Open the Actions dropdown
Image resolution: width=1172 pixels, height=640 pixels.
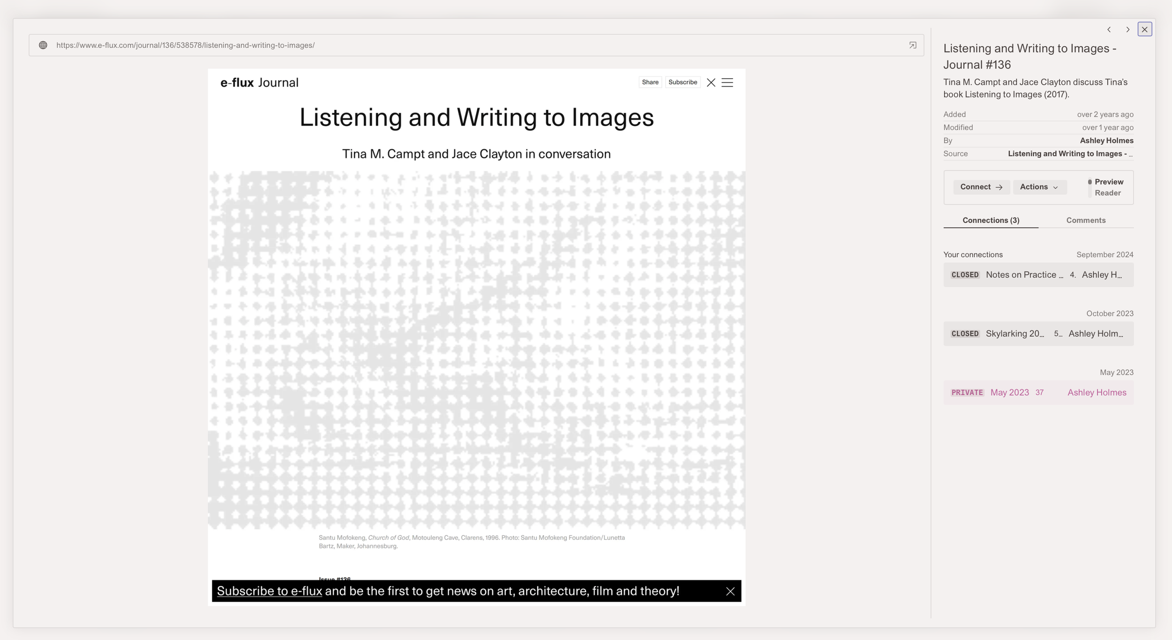pos(1040,186)
